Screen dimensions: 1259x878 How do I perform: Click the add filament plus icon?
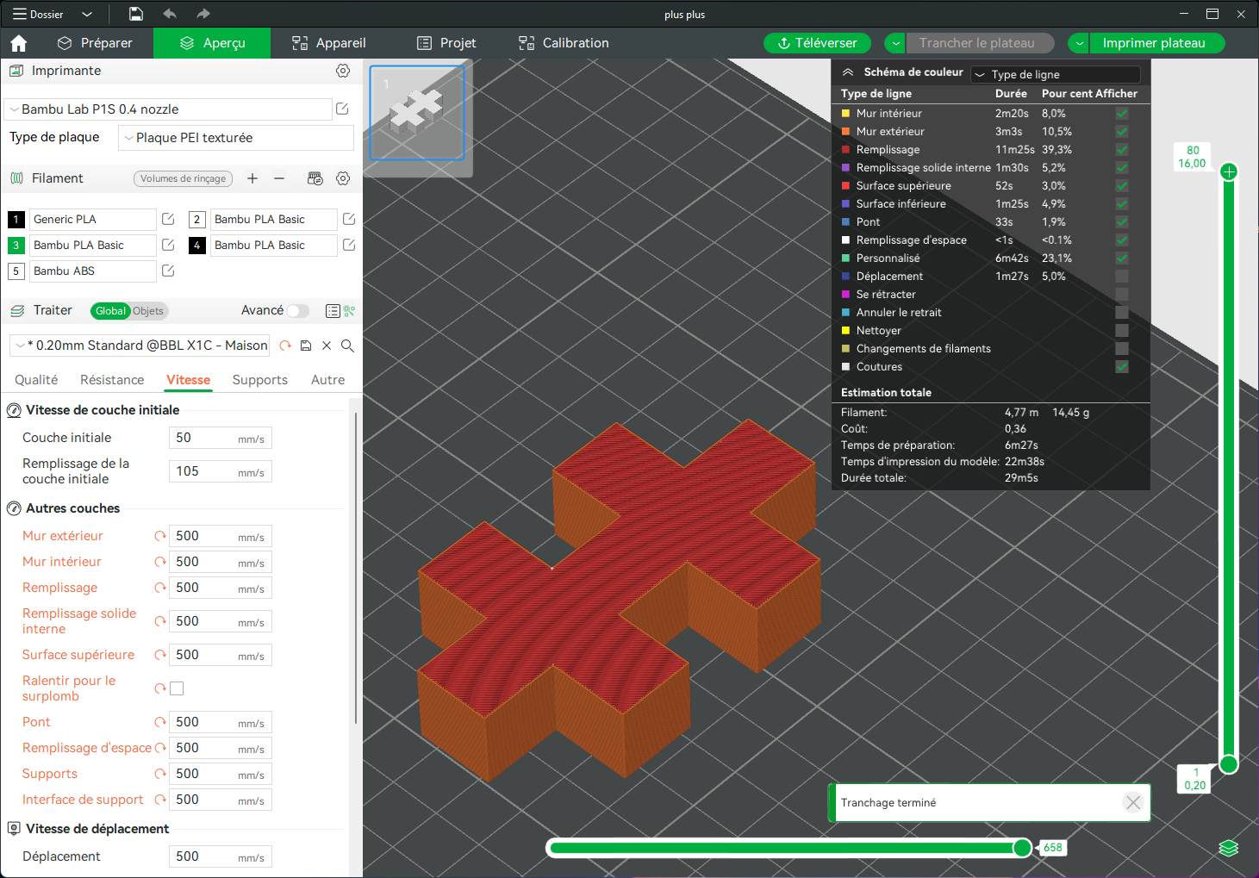pyautogui.click(x=252, y=178)
